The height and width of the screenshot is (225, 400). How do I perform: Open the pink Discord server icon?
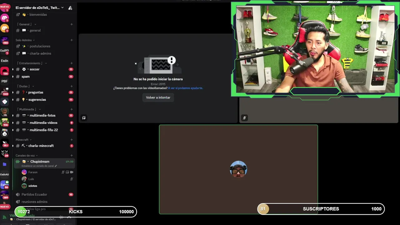click(x=5, y=18)
